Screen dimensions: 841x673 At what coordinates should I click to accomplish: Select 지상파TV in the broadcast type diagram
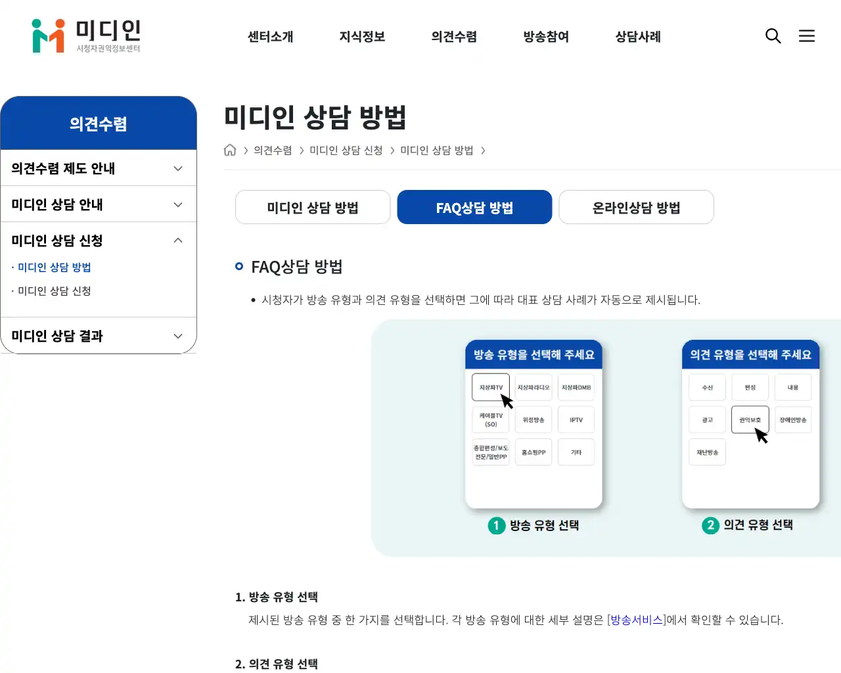point(490,387)
